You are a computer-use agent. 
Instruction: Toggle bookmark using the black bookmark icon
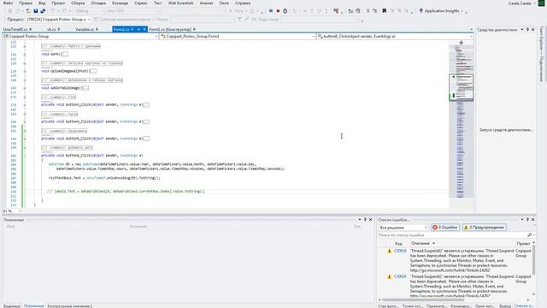pos(384,11)
